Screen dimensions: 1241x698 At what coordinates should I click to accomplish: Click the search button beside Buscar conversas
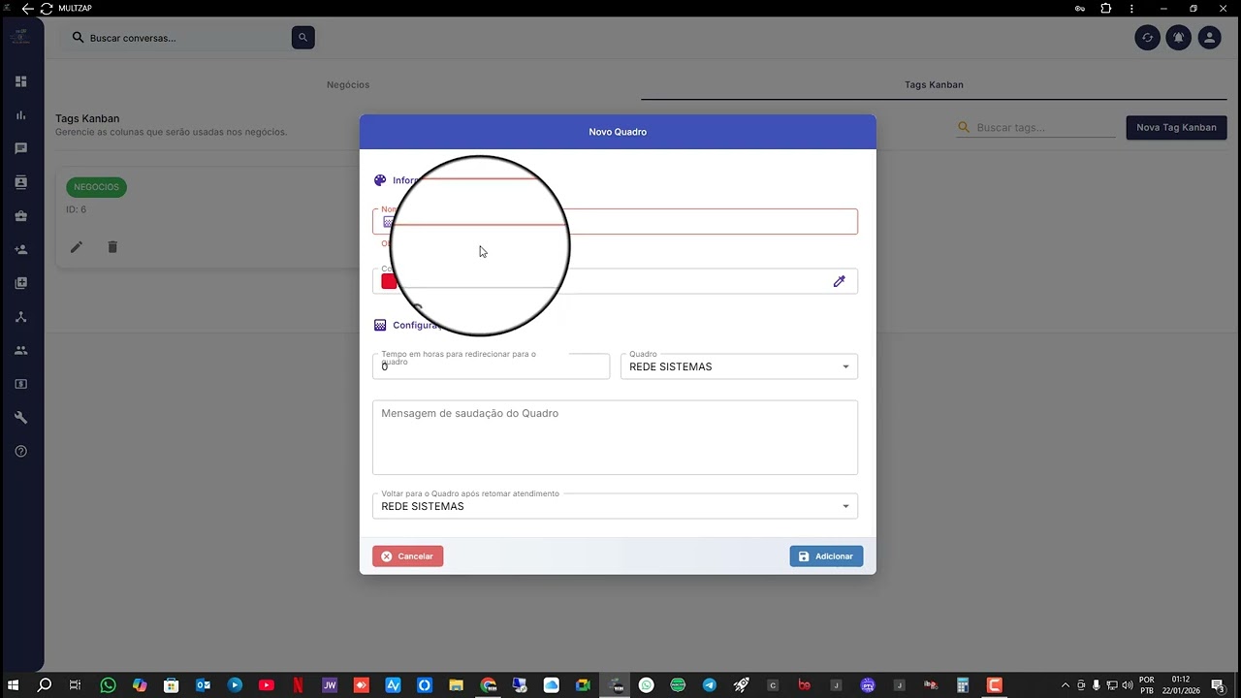tap(302, 38)
